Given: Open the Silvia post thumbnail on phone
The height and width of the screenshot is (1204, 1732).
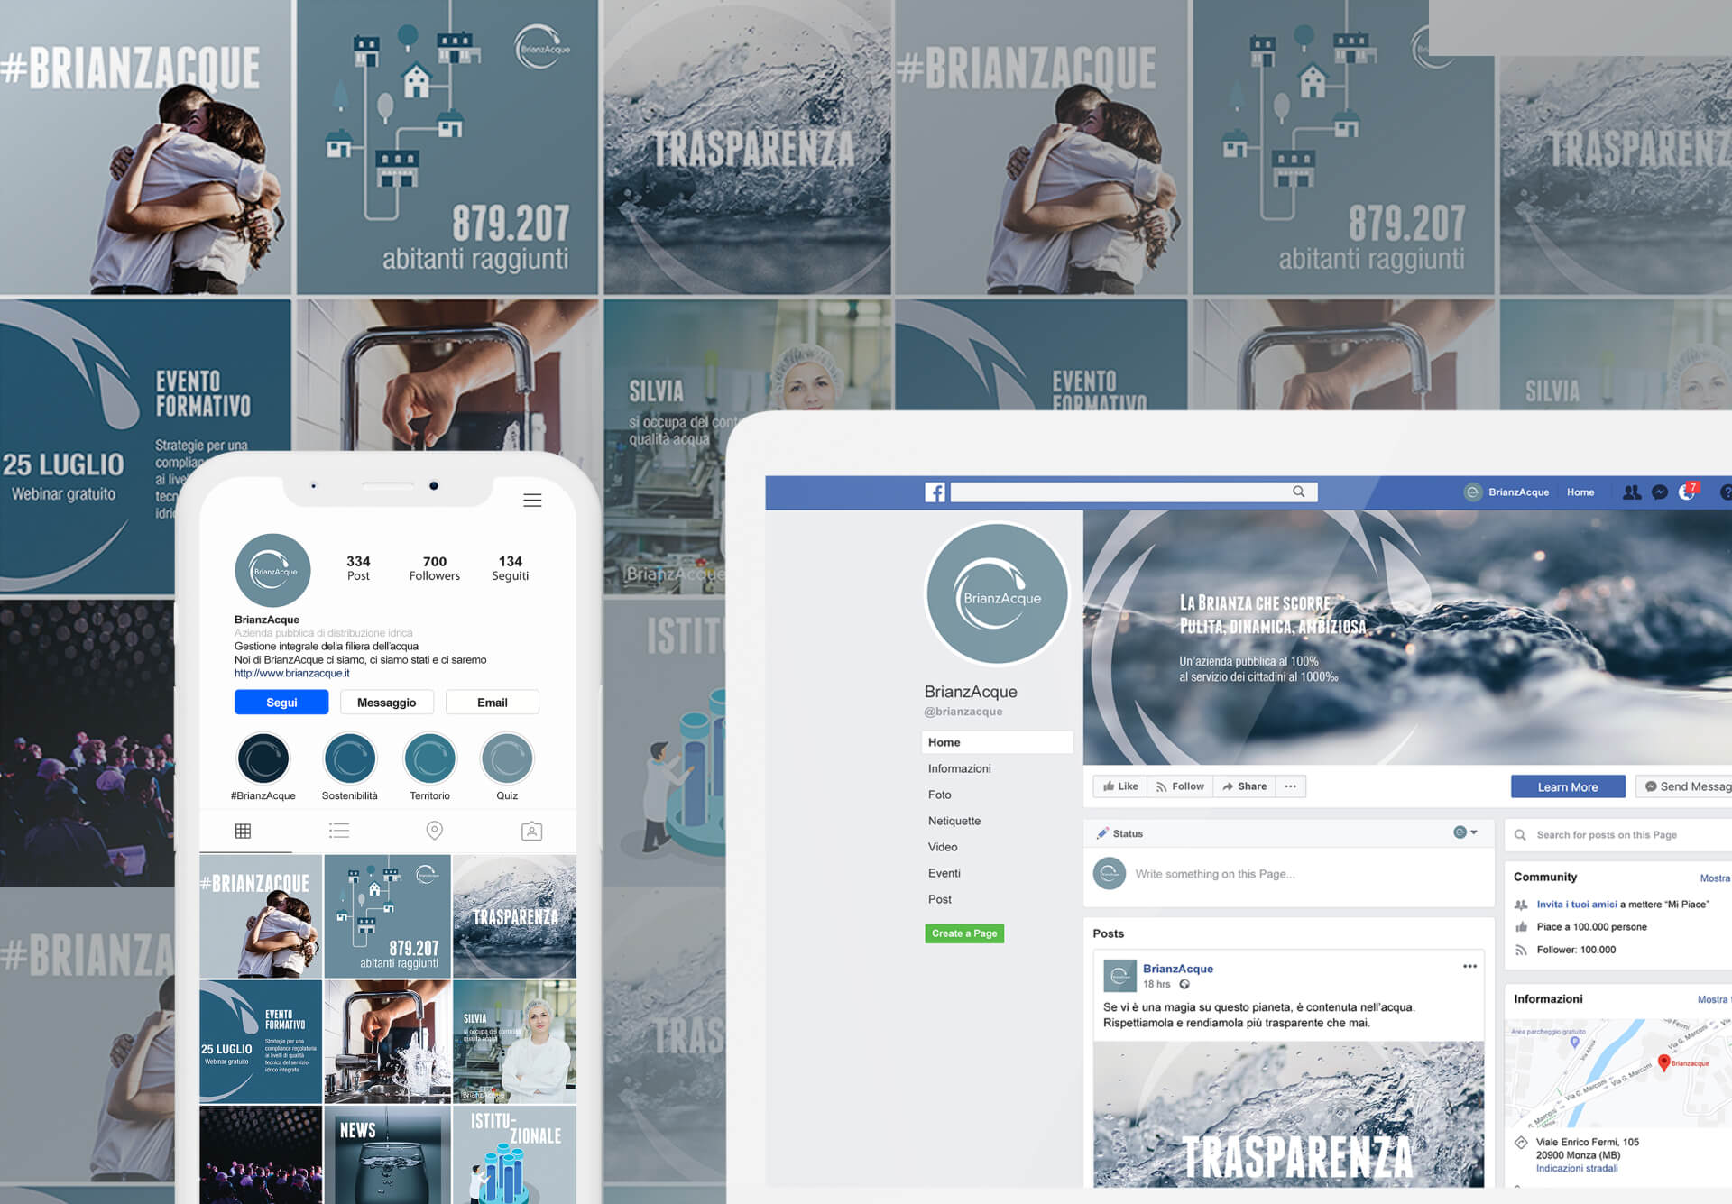Looking at the screenshot, I should point(514,1042).
